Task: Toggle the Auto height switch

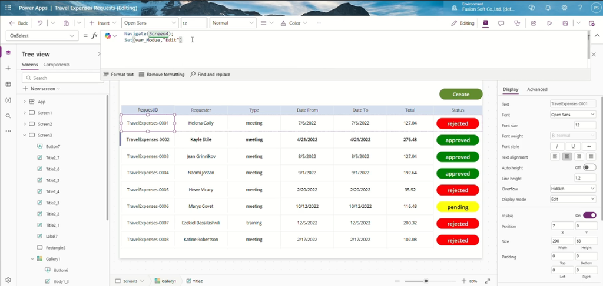Action: [x=589, y=167]
